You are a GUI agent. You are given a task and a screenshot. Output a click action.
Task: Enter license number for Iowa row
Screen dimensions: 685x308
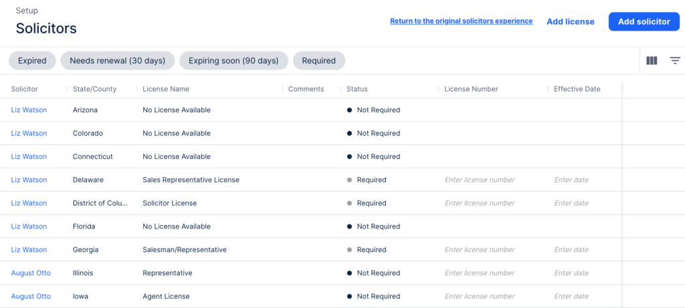(x=480, y=297)
